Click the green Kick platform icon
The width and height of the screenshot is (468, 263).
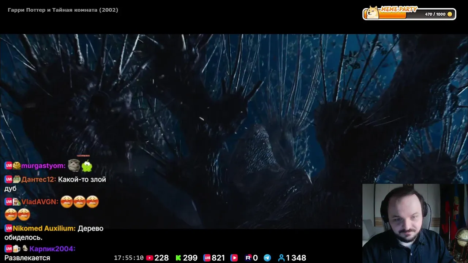(x=178, y=258)
